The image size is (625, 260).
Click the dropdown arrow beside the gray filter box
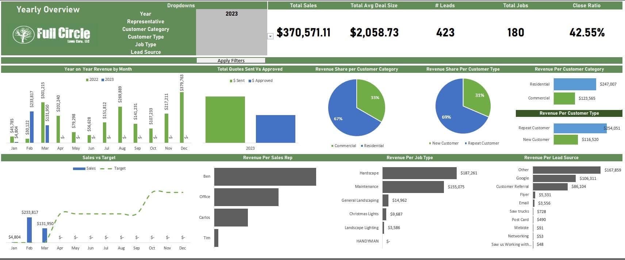click(x=270, y=36)
